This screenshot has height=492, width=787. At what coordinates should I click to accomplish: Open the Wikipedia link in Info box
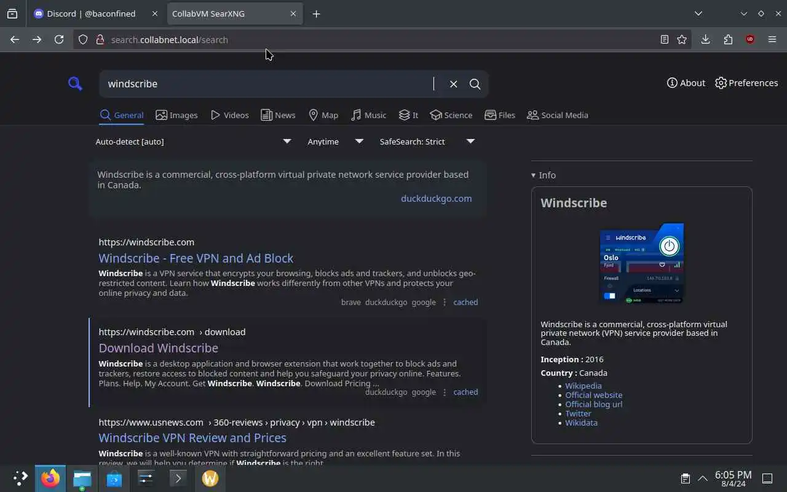click(583, 386)
